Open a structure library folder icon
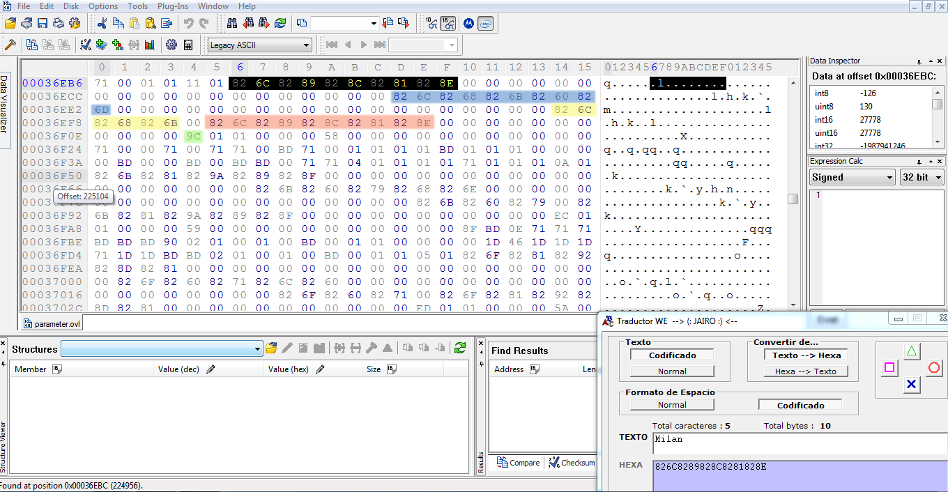Screen dimensions: 948x492 click(271, 348)
